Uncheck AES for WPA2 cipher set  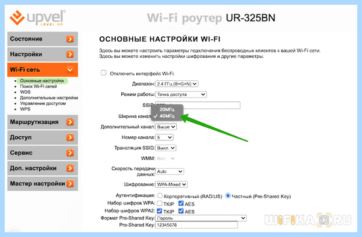pos(181,211)
